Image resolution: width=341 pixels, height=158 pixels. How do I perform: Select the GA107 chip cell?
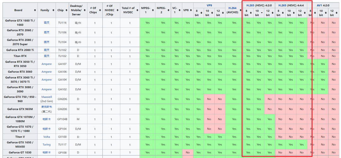(x=62, y=64)
